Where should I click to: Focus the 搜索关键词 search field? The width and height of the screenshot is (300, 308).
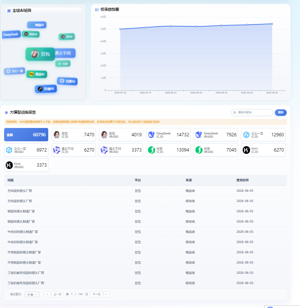click(252, 112)
